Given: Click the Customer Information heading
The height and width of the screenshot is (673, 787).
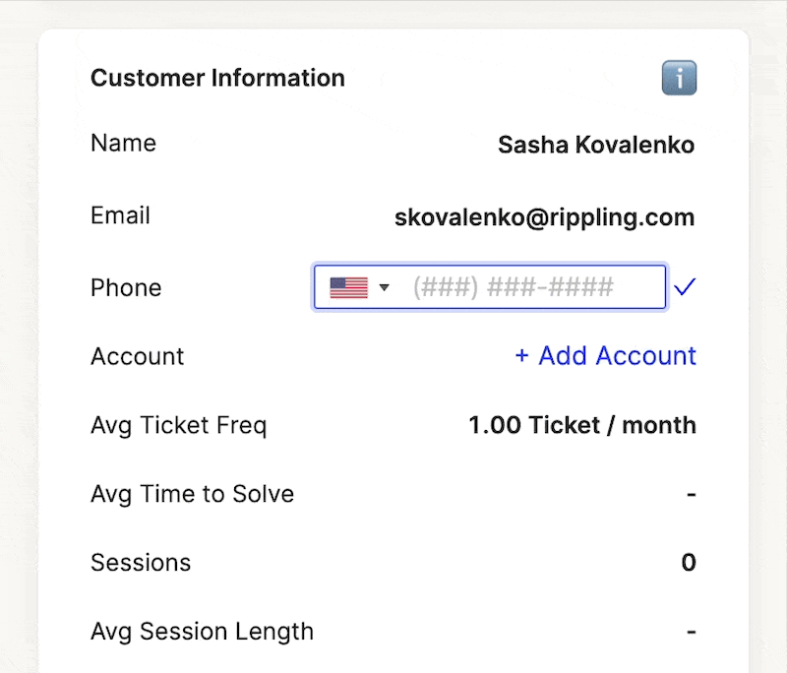Looking at the screenshot, I should 217,78.
